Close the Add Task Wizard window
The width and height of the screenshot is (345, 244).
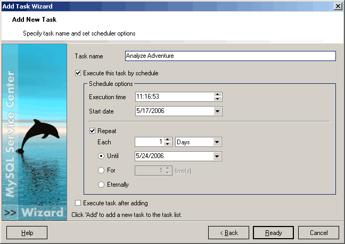click(338, 6)
